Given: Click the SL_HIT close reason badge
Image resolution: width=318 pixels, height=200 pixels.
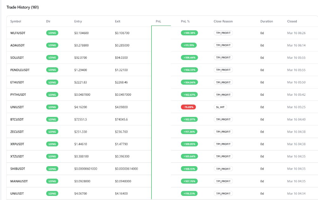Looking at the screenshot, I should pyautogui.click(x=220, y=107).
